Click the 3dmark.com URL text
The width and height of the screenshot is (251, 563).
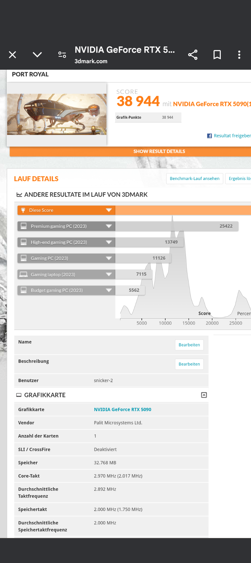tap(91, 61)
